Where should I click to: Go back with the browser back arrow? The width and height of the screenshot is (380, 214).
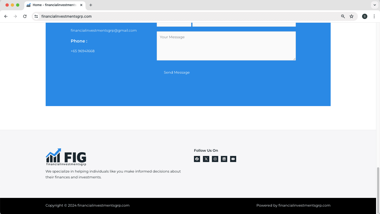click(x=6, y=16)
